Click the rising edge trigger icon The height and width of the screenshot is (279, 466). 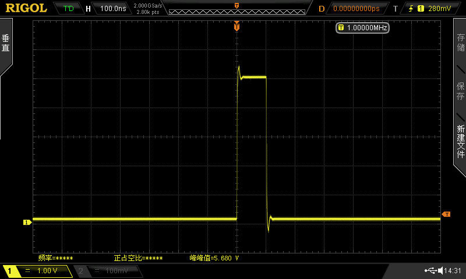[411, 9]
